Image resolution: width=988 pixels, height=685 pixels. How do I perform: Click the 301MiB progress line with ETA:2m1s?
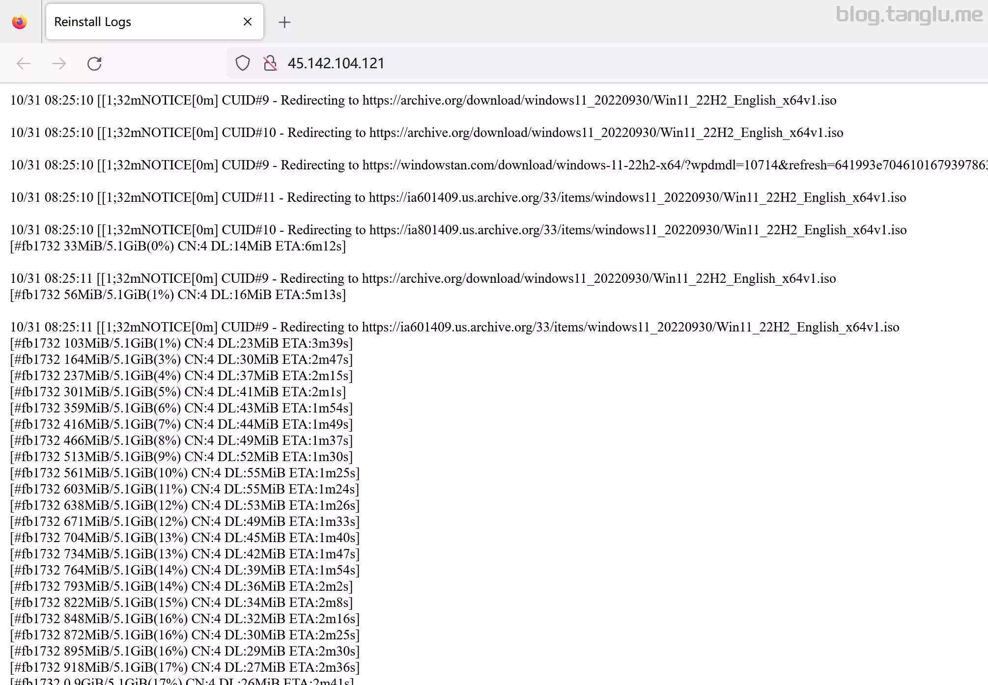[178, 392]
